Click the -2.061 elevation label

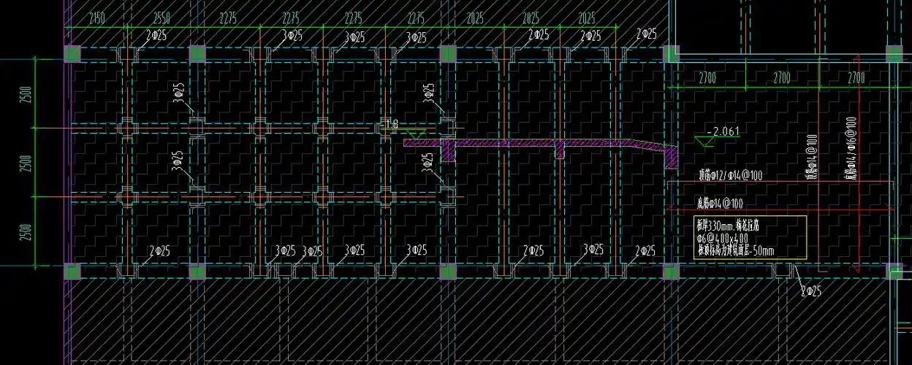724,131
